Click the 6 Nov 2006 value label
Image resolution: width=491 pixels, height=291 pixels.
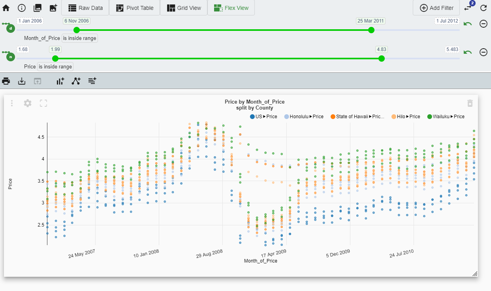click(x=77, y=21)
